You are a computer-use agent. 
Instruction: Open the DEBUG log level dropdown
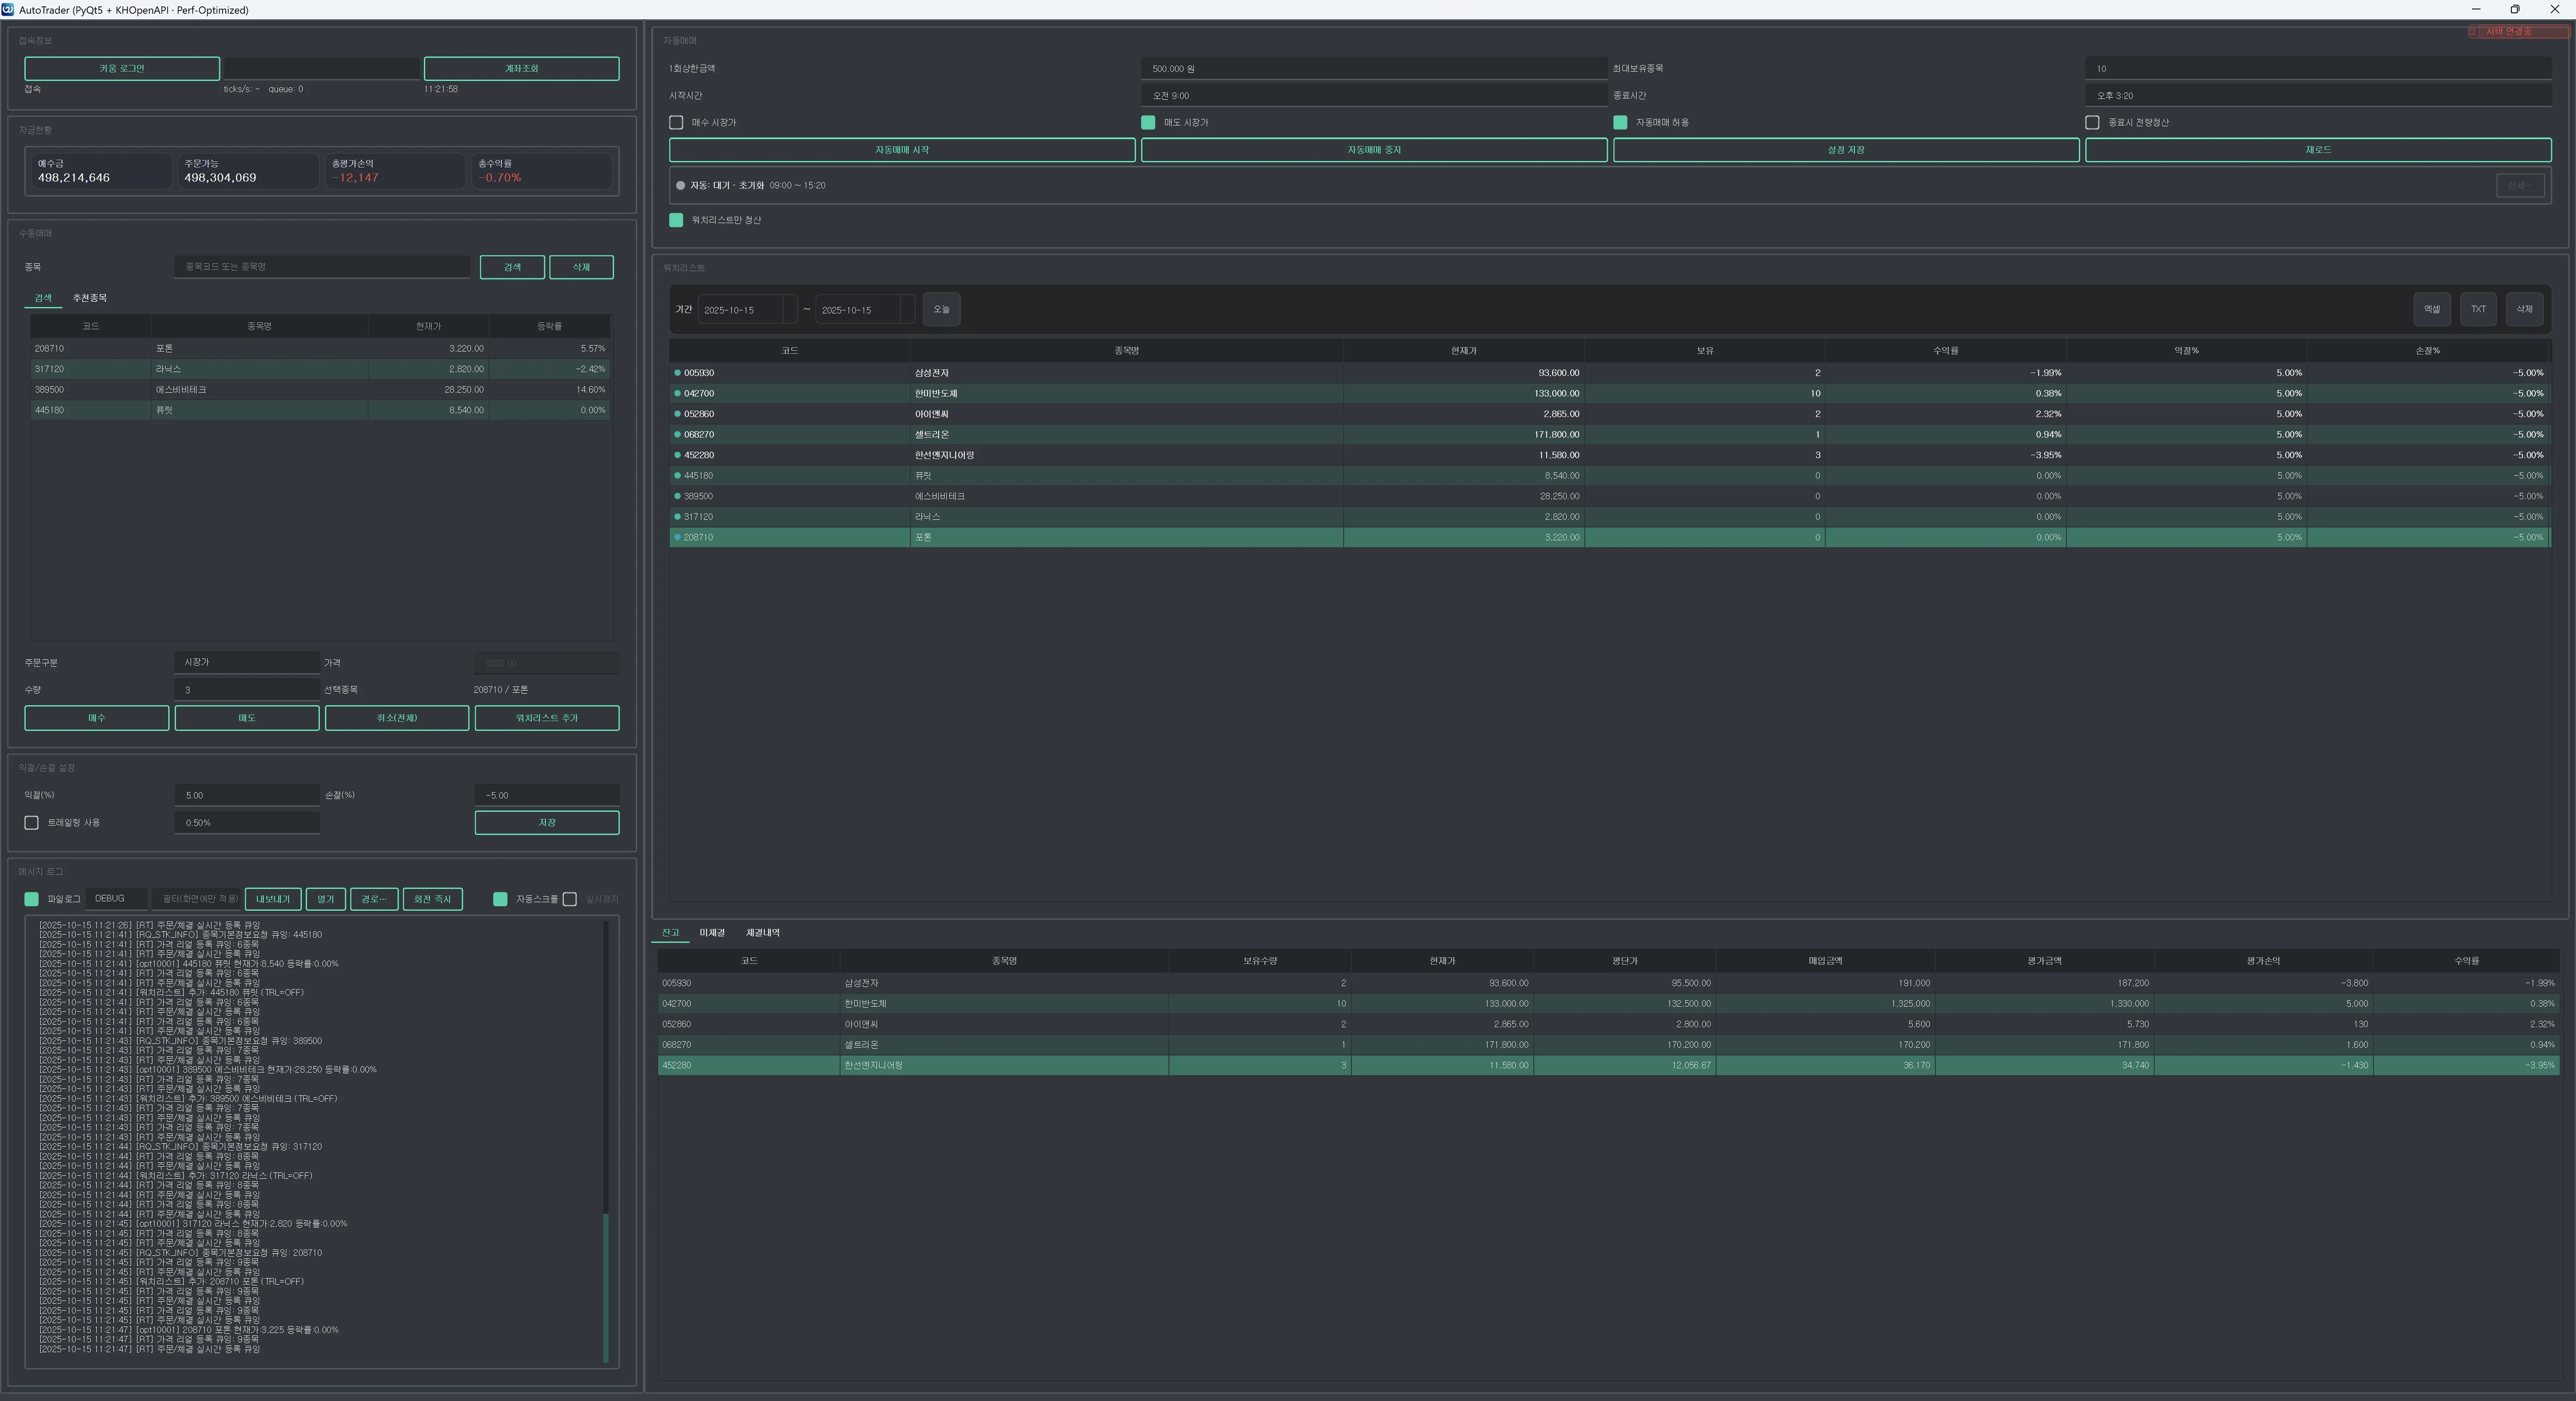[116, 898]
